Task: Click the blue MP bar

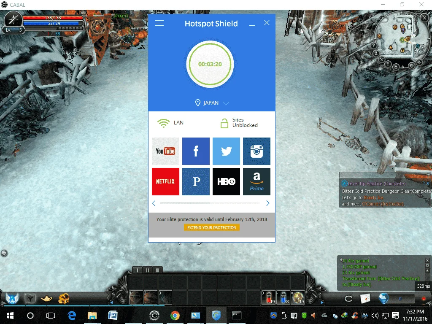Action: pos(53,23)
